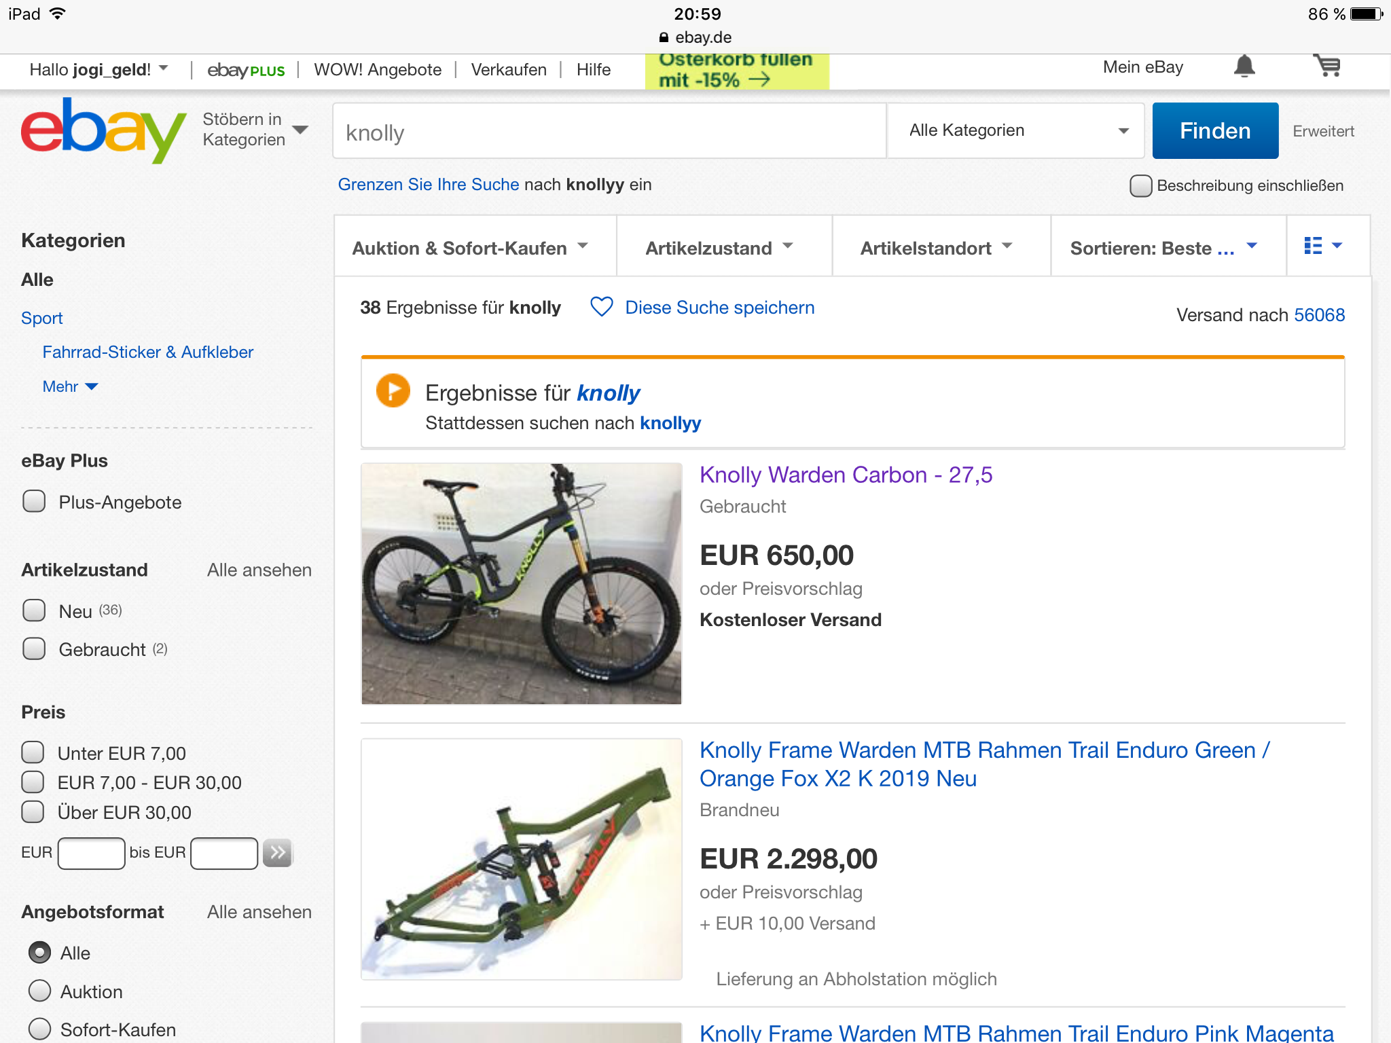Expand the Sortieren: Beste dropdown
1391x1043 pixels.
point(1164,248)
